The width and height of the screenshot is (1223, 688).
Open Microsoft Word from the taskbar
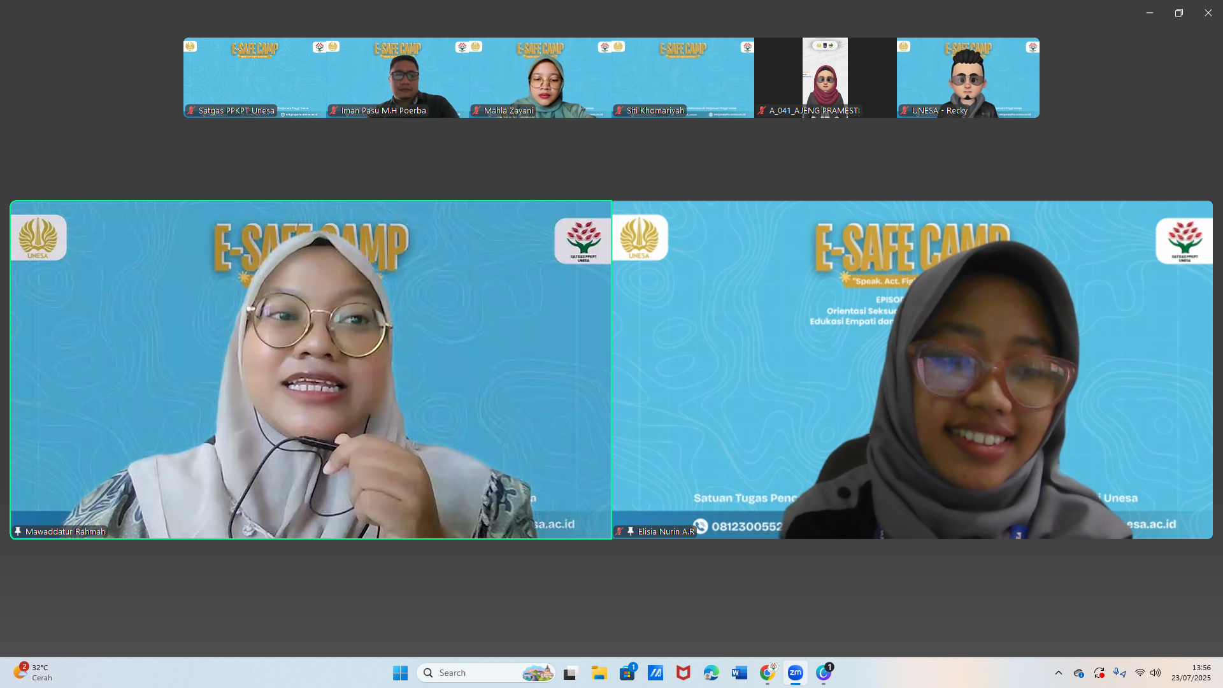click(x=739, y=673)
